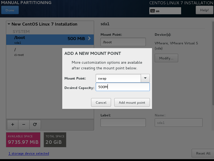
Task: Click the plus add mount point icon
Action: point(13,124)
